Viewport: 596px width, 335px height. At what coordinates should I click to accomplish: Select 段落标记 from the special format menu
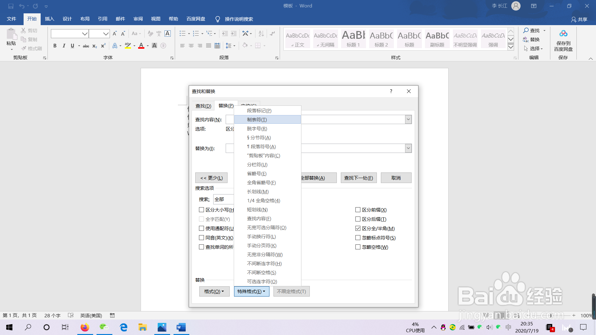[259, 110]
